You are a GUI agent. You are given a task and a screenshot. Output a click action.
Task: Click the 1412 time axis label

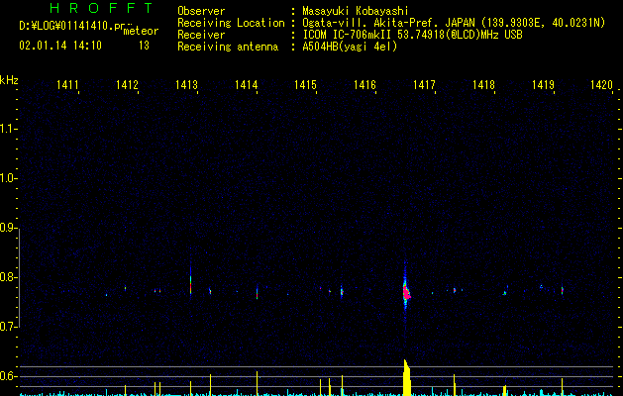(127, 85)
